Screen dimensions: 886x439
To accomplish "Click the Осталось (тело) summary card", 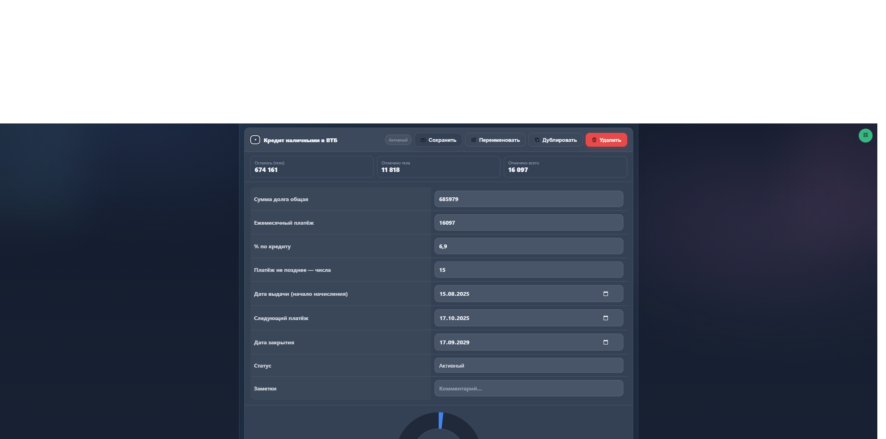I will tap(311, 167).
